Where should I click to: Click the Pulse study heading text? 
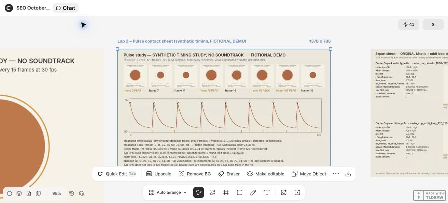[x=205, y=55]
